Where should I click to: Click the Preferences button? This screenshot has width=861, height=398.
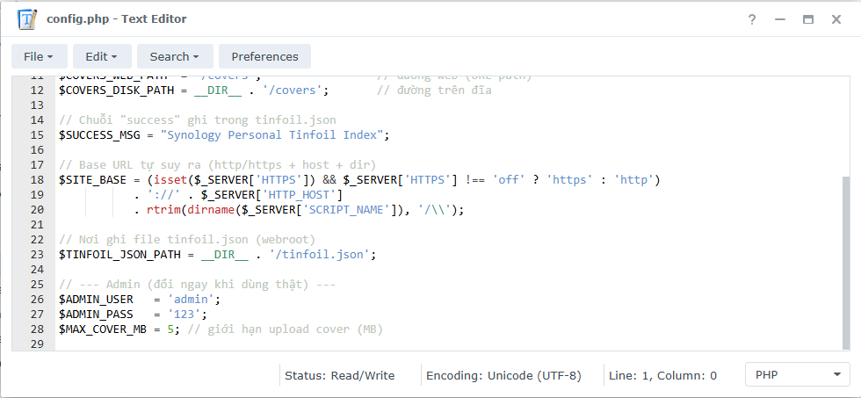(x=264, y=56)
